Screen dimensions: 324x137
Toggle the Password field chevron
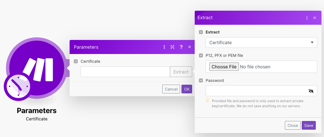pyautogui.click(x=201, y=80)
